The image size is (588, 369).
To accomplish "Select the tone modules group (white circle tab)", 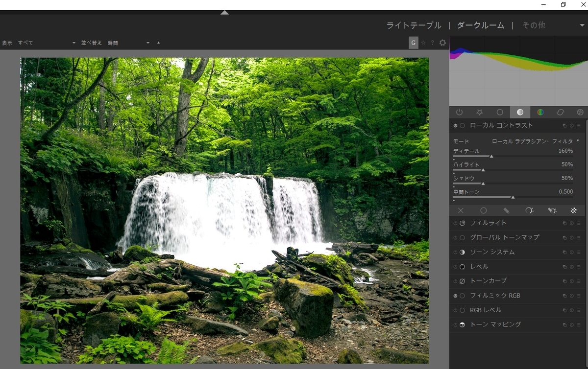I will pos(520,112).
